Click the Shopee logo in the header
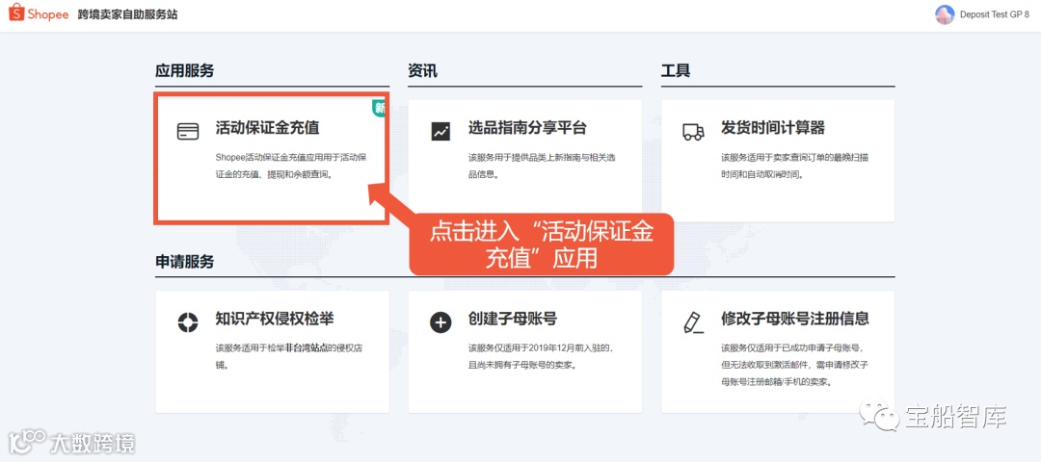The height and width of the screenshot is (462, 1041). 39,13
